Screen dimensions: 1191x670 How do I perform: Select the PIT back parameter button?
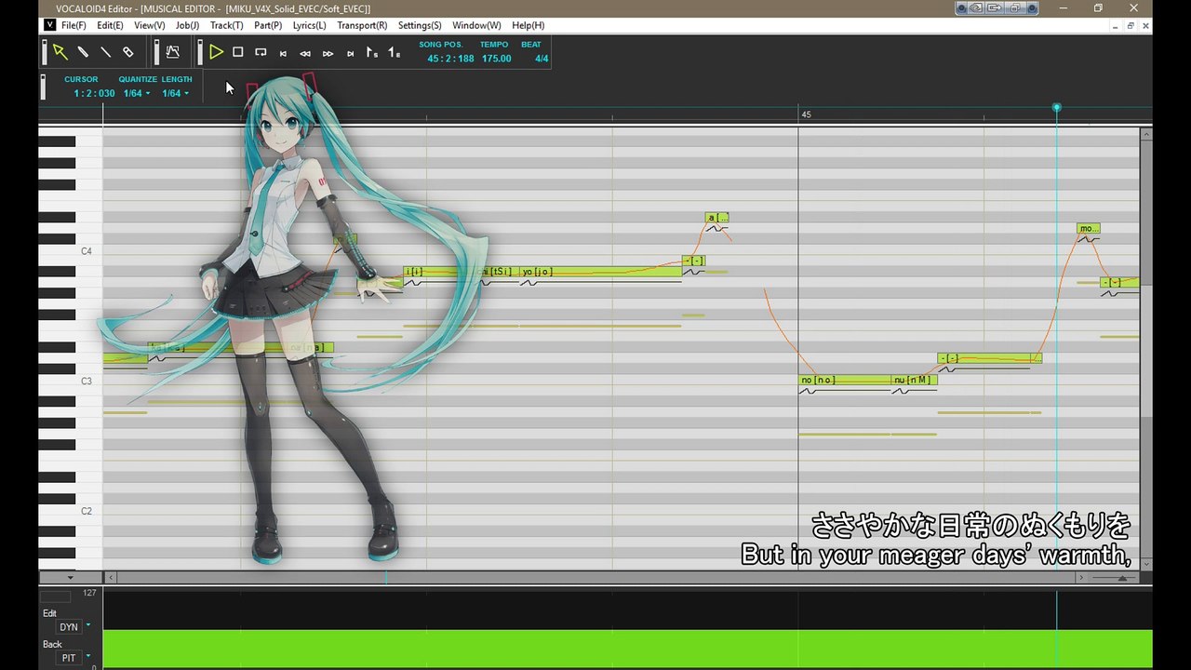pos(69,658)
